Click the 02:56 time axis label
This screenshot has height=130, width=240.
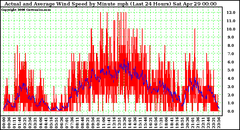30,123
